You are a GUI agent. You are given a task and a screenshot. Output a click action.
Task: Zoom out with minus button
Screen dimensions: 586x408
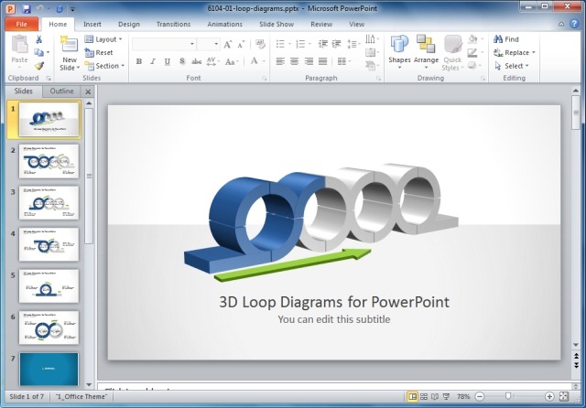pyautogui.click(x=480, y=396)
